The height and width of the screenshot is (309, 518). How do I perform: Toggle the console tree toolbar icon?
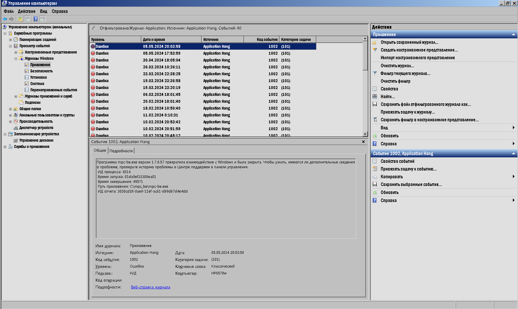point(27,19)
